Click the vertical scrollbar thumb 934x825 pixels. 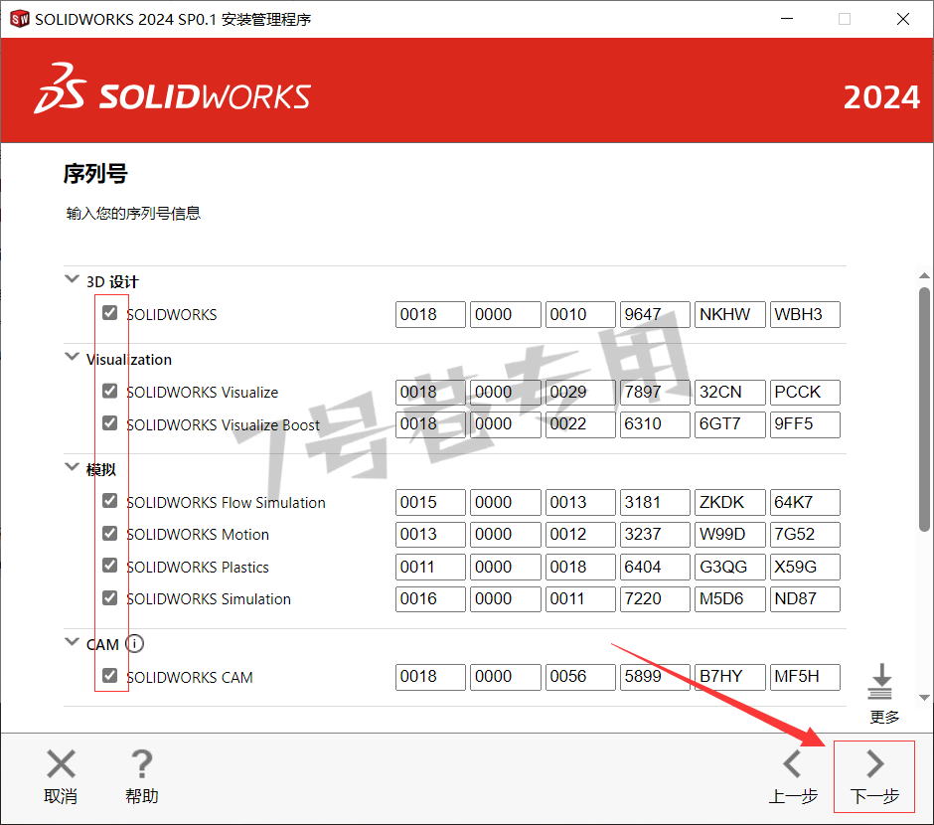[x=924, y=409]
